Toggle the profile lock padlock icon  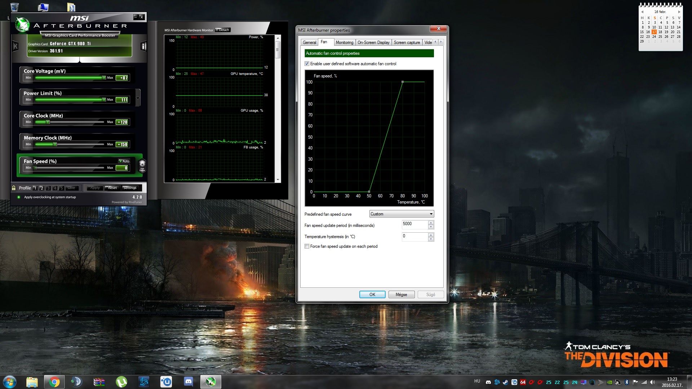[x=14, y=188]
